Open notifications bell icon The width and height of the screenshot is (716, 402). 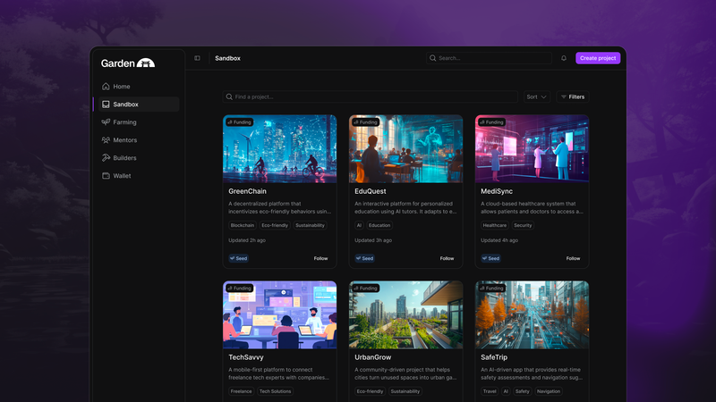(564, 58)
